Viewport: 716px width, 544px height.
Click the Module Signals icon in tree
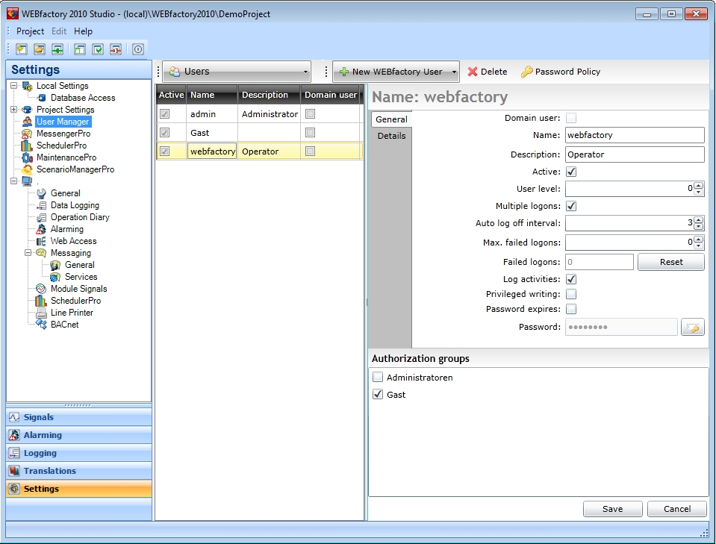pyautogui.click(x=42, y=289)
